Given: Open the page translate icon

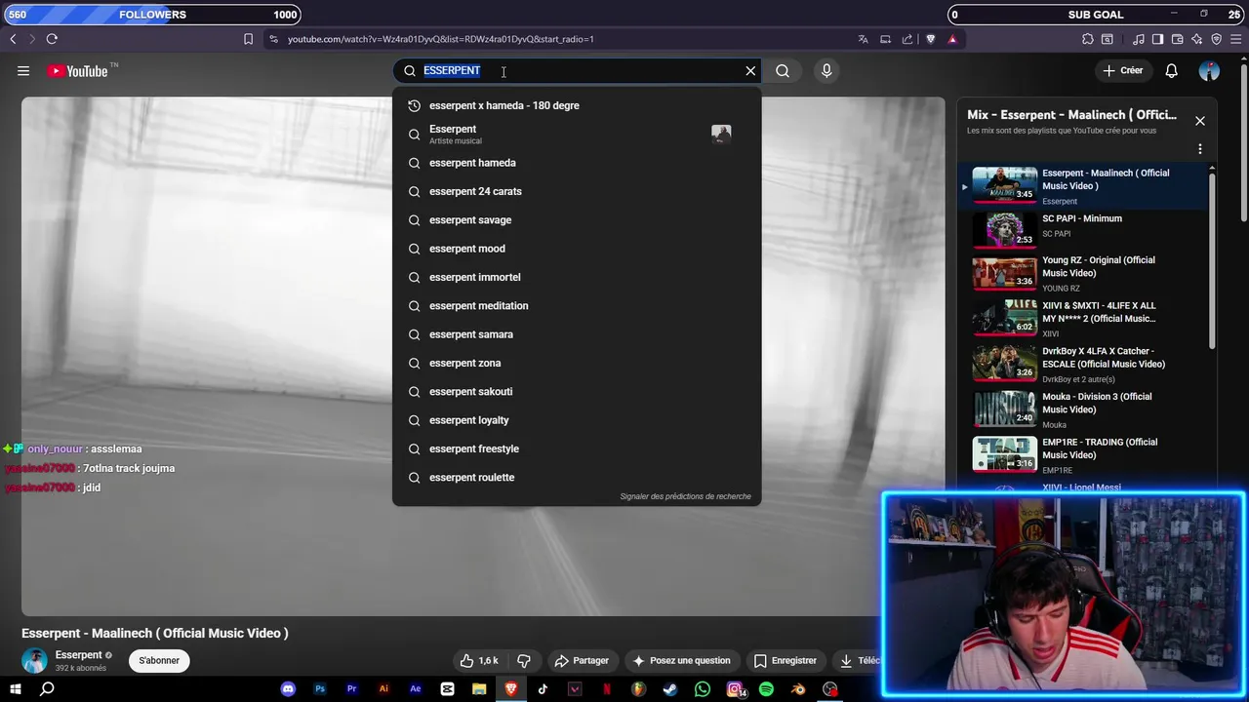Looking at the screenshot, I should tap(863, 39).
